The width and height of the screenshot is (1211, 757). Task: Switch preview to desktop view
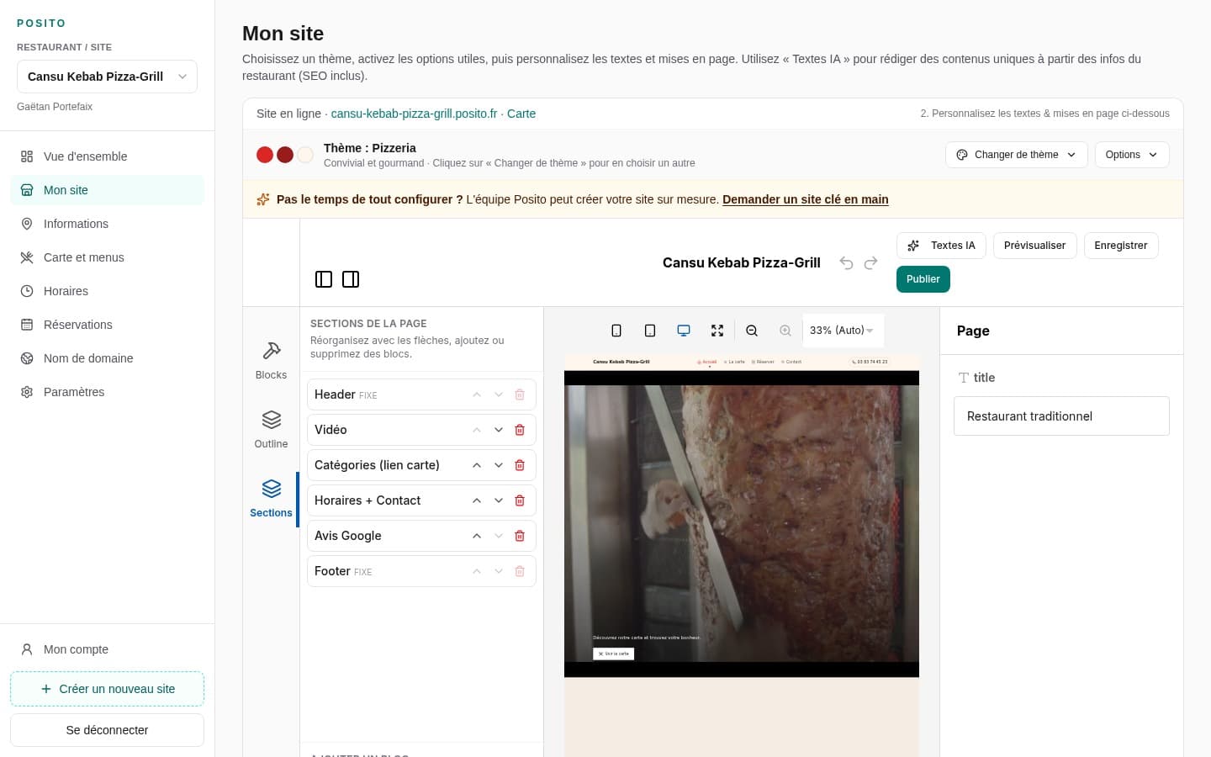pyautogui.click(x=684, y=331)
